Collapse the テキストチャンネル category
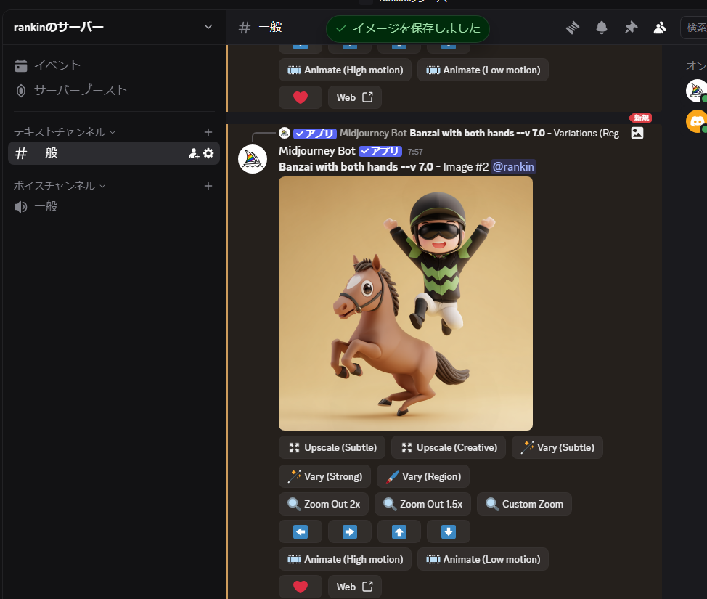Screen dimensions: 707x599 tap(65, 132)
